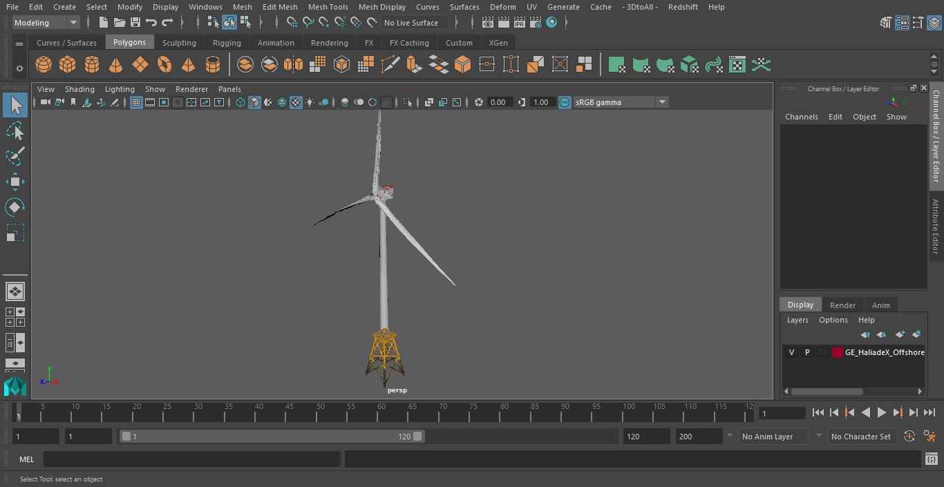The height and width of the screenshot is (487, 944).
Task: Create a polygon sphere from the shelf
Action: [x=44, y=65]
